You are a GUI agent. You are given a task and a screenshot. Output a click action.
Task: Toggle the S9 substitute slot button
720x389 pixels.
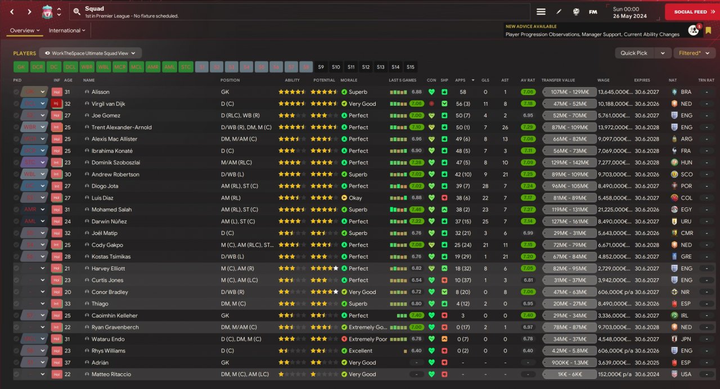[x=321, y=67]
